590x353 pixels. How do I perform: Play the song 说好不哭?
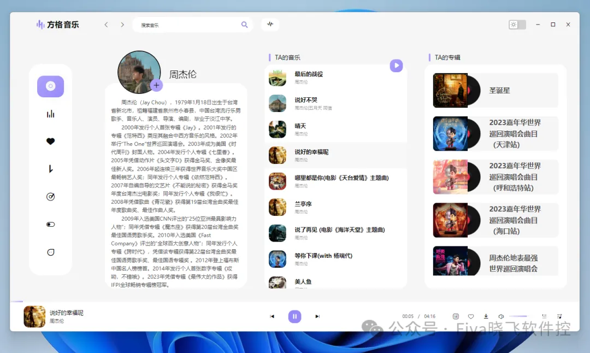click(x=335, y=103)
